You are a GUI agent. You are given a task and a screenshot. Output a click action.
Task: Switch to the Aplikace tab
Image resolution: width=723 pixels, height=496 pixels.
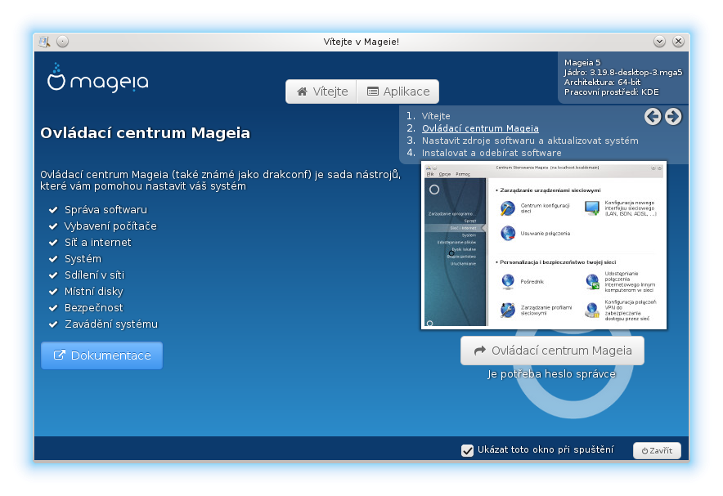(398, 92)
